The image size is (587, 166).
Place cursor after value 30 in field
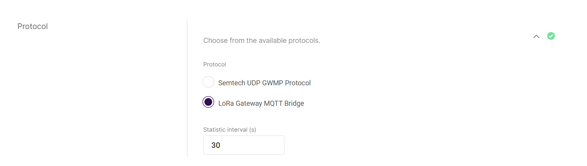pos(221,146)
